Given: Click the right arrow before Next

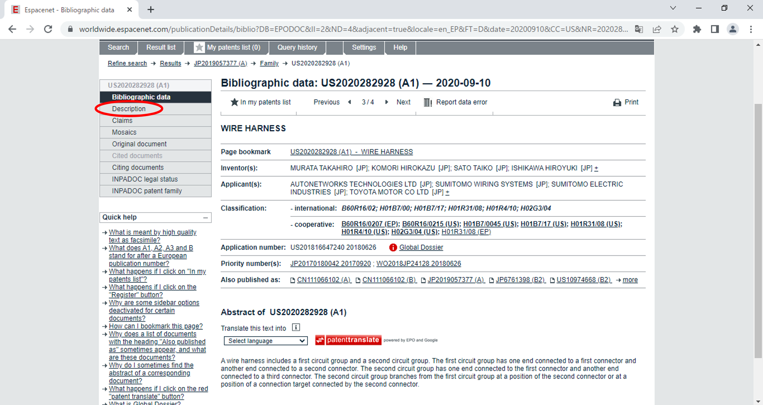Looking at the screenshot, I should 386,102.
